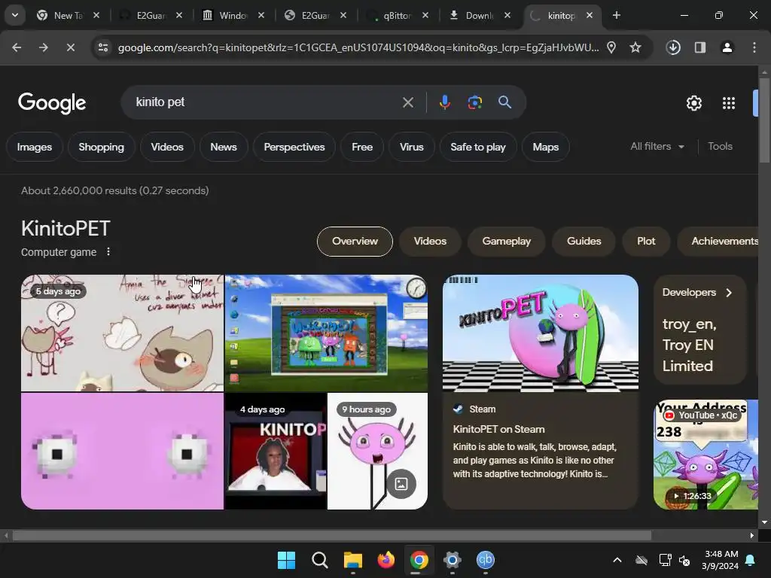
Task: Open more options next to Computer game
Action: (x=108, y=251)
